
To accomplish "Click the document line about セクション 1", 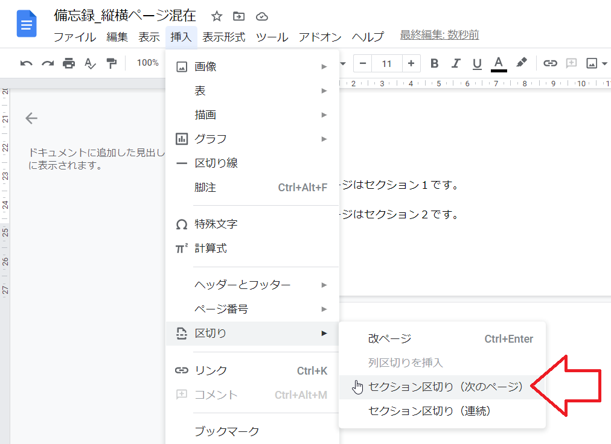I will (x=400, y=185).
